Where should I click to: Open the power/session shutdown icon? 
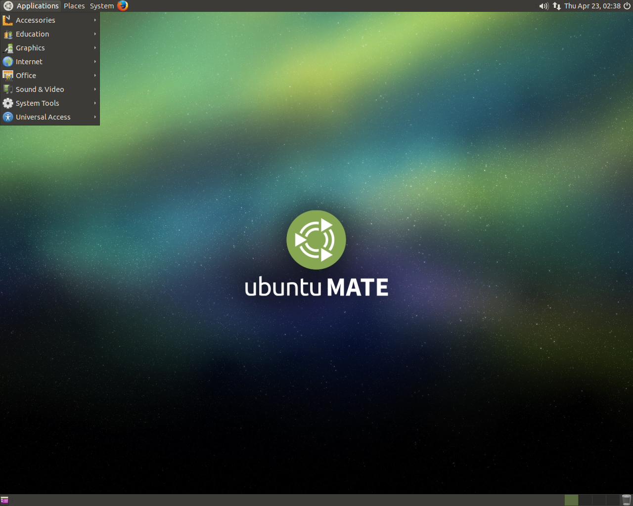[x=627, y=6]
